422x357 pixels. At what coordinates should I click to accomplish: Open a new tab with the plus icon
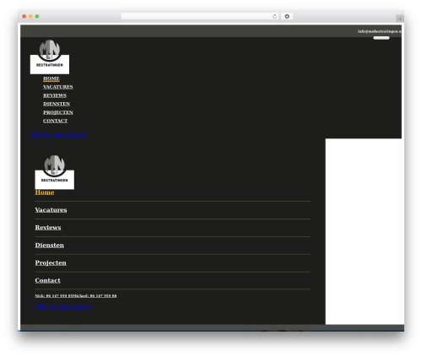(x=400, y=19)
